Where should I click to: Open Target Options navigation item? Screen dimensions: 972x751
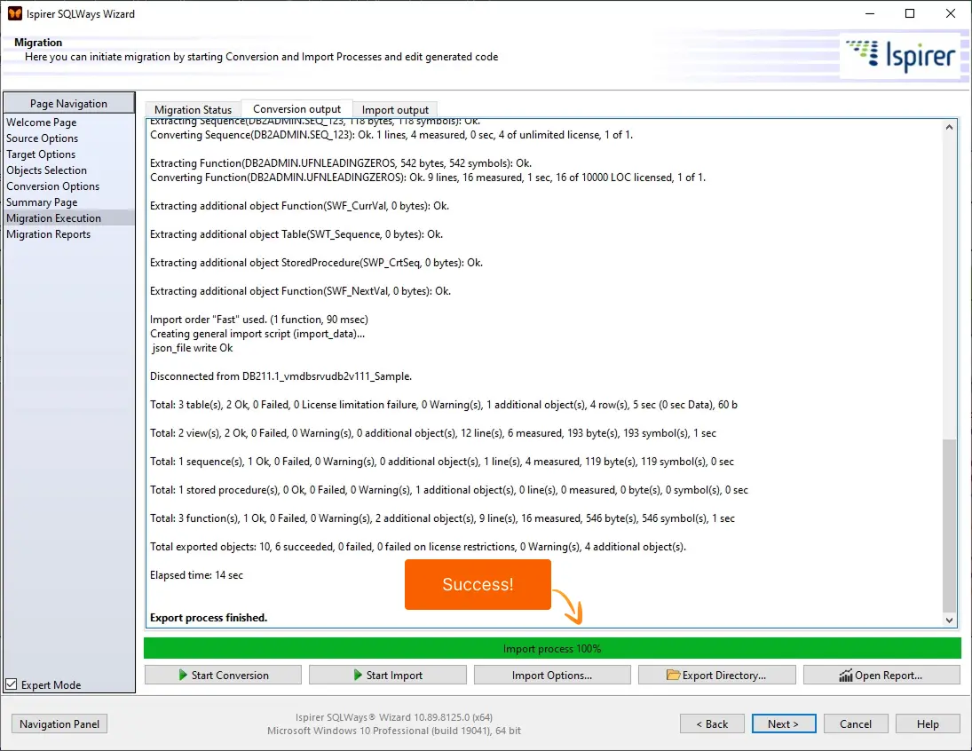pos(41,154)
